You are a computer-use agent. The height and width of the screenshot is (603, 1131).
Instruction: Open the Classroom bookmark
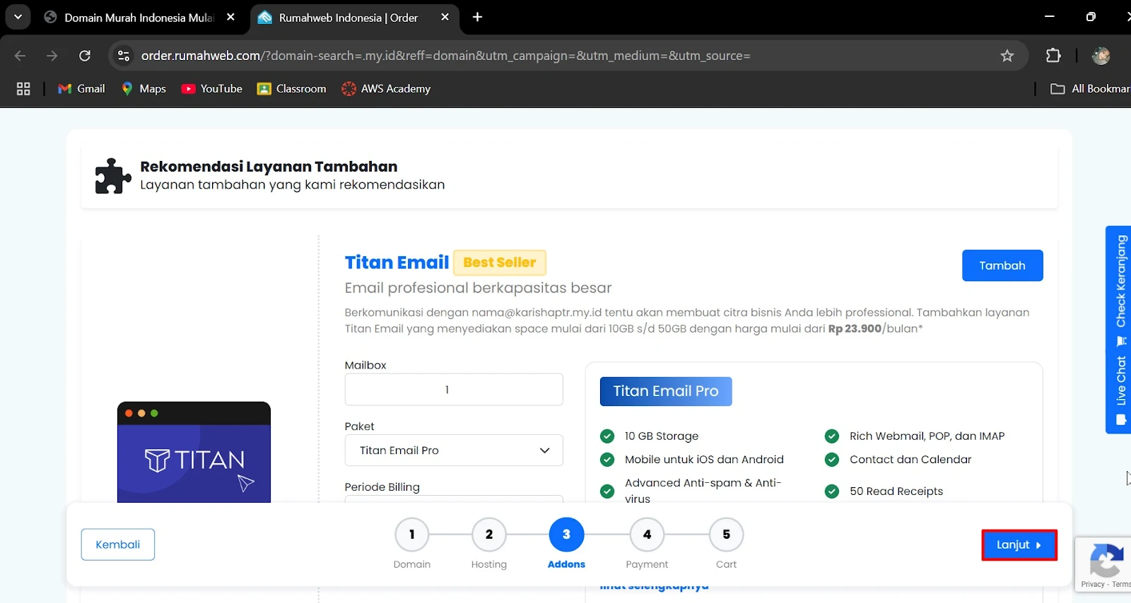coord(292,89)
